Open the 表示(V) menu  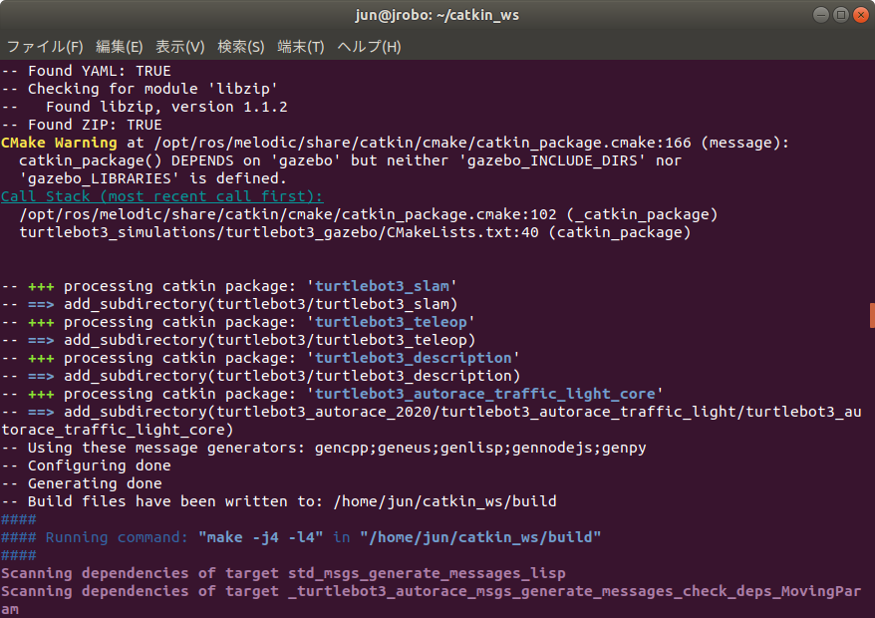pyautogui.click(x=179, y=46)
